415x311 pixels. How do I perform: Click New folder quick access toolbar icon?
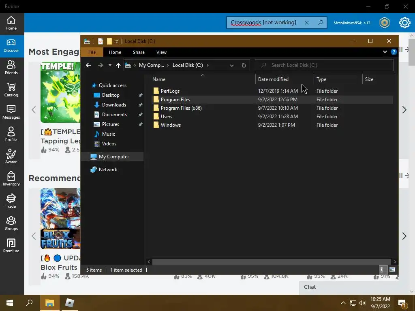tap(109, 41)
